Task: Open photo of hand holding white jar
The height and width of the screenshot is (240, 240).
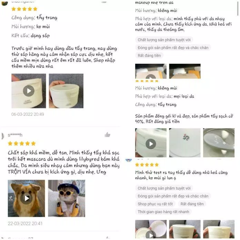Action: pyautogui.click(x=66, y=91)
